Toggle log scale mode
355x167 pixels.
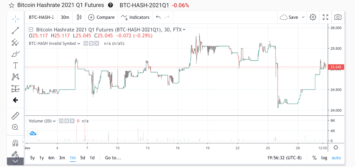pos(324,158)
